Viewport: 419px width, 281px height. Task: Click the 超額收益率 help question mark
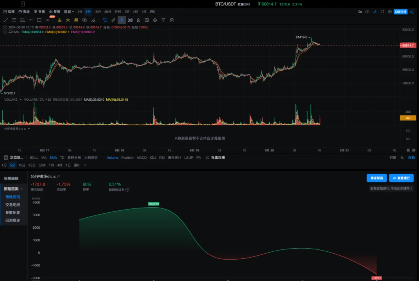coord(127,190)
